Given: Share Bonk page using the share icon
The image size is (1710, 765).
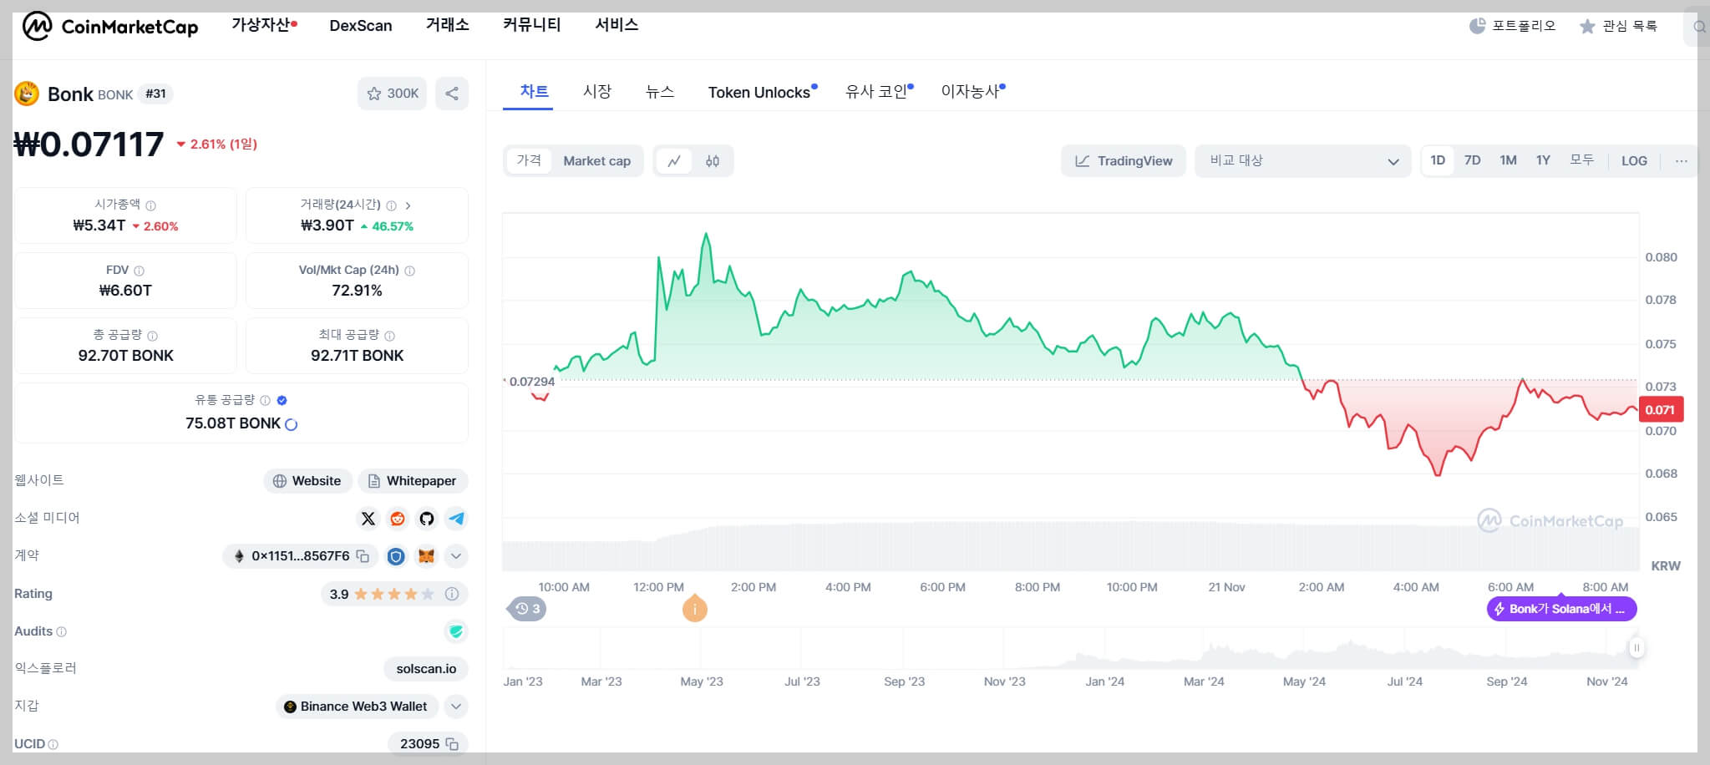Looking at the screenshot, I should coord(452,94).
